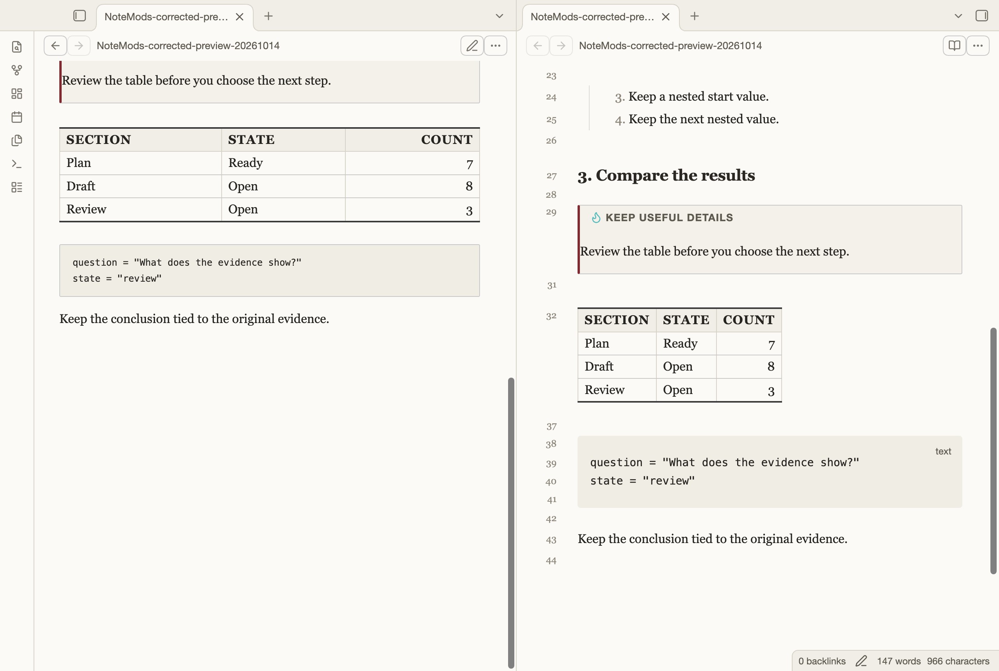Click the checklist icon in left ribbon
999x671 pixels.
[17, 187]
